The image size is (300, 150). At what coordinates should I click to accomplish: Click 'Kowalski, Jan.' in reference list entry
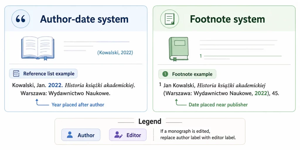29,85
